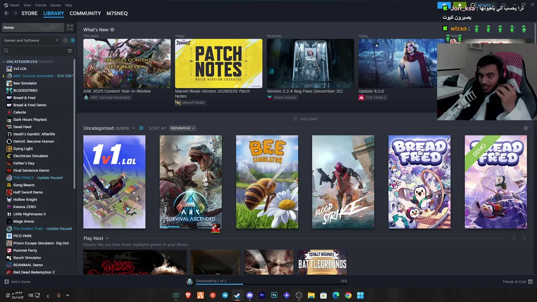
Task: Toggle sidebar ready-to-play filter
Action: (x=73, y=40)
